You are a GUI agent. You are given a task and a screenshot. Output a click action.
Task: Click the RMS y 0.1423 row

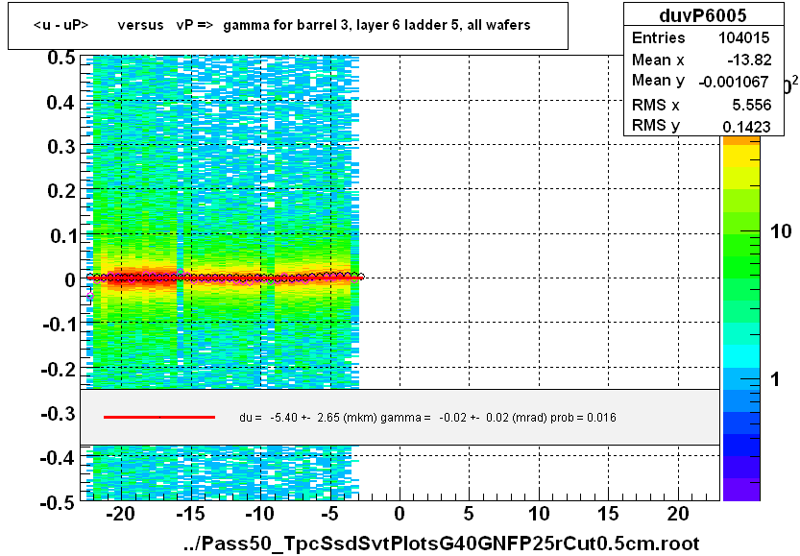[703, 126]
